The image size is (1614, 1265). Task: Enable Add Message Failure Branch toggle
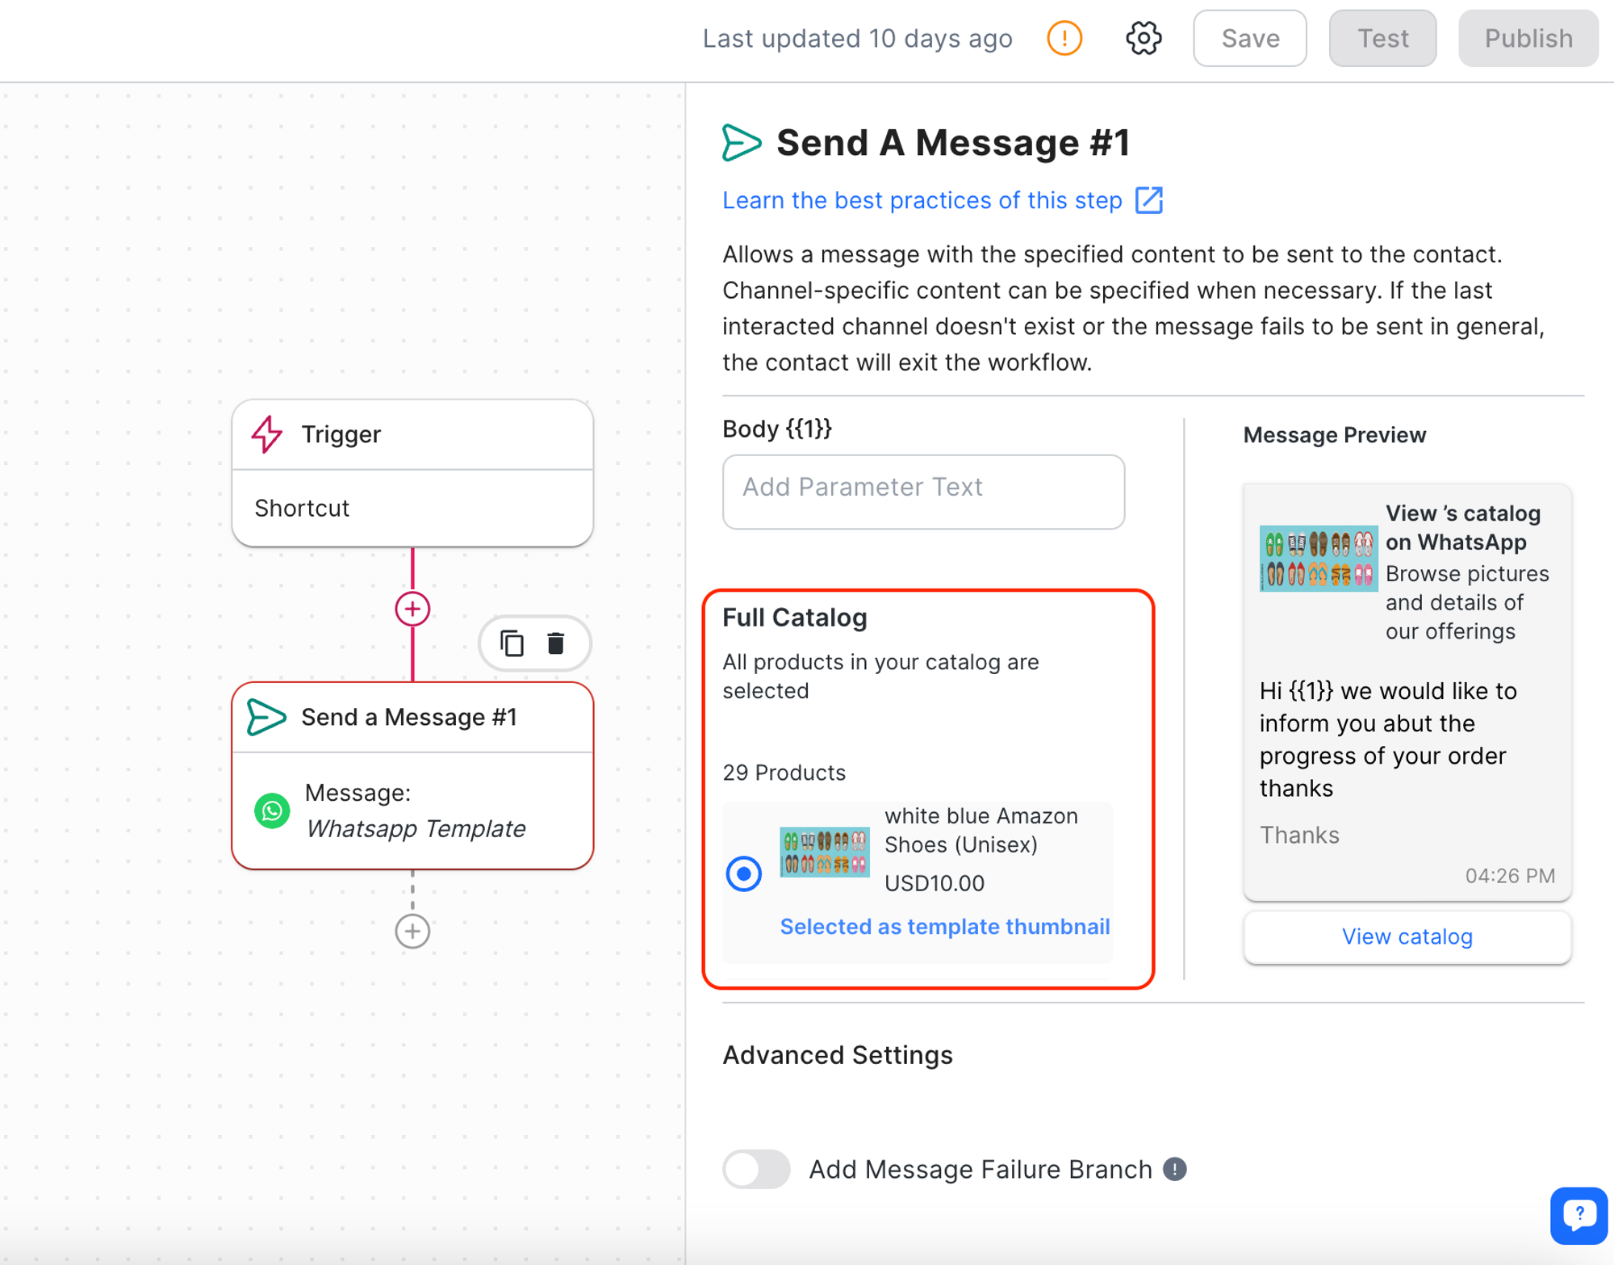[x=756, y=1169]
